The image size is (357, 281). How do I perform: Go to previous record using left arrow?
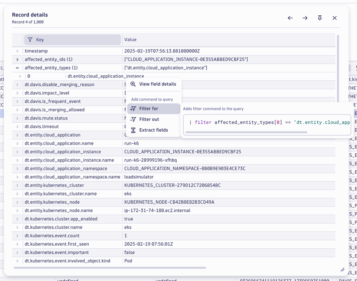click(290, 18)
